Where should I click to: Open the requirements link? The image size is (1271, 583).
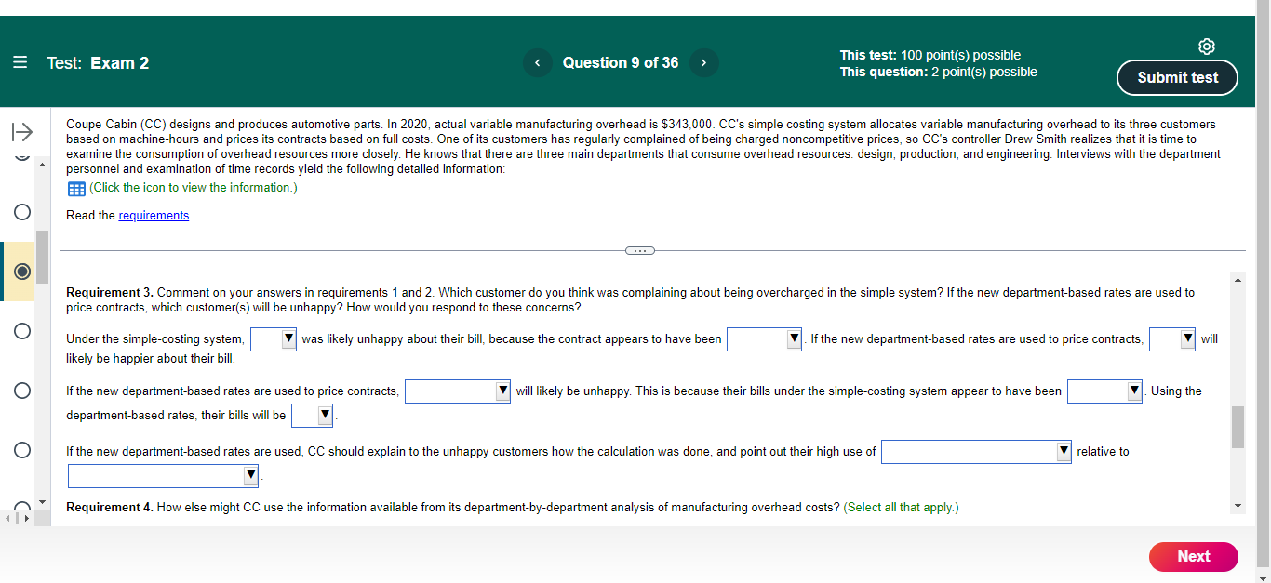point(154,215)
